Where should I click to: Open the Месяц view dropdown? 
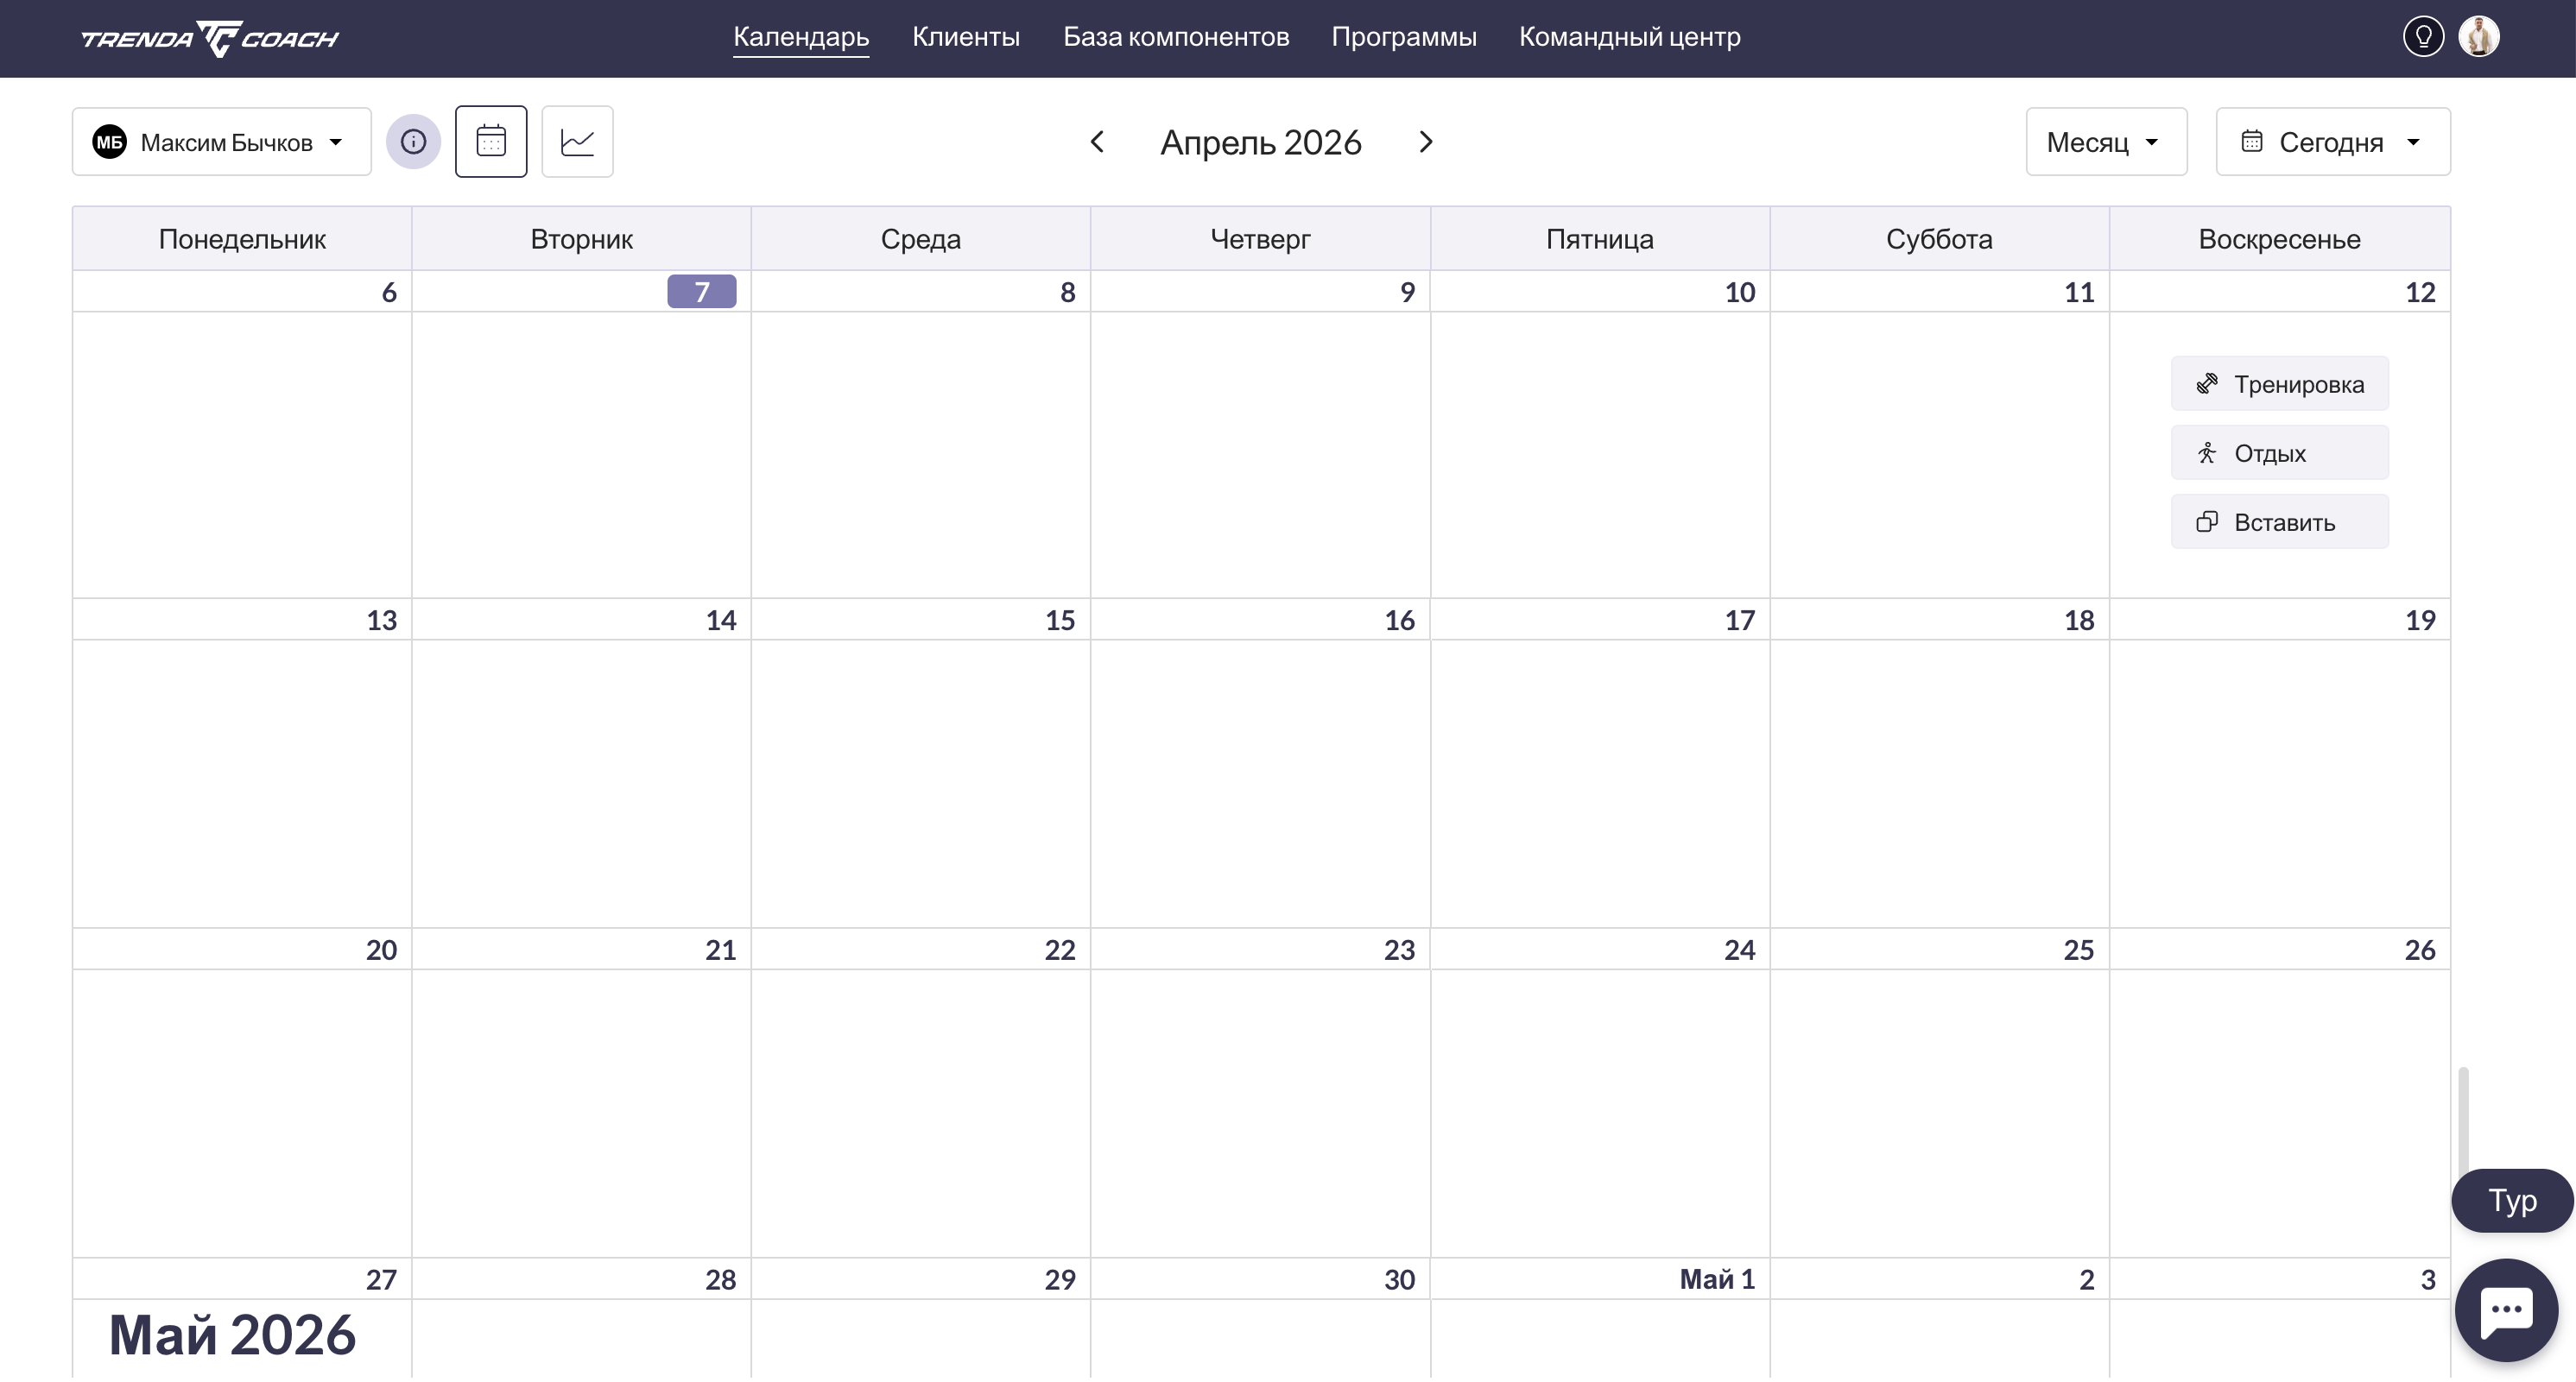coord(2105,142)
